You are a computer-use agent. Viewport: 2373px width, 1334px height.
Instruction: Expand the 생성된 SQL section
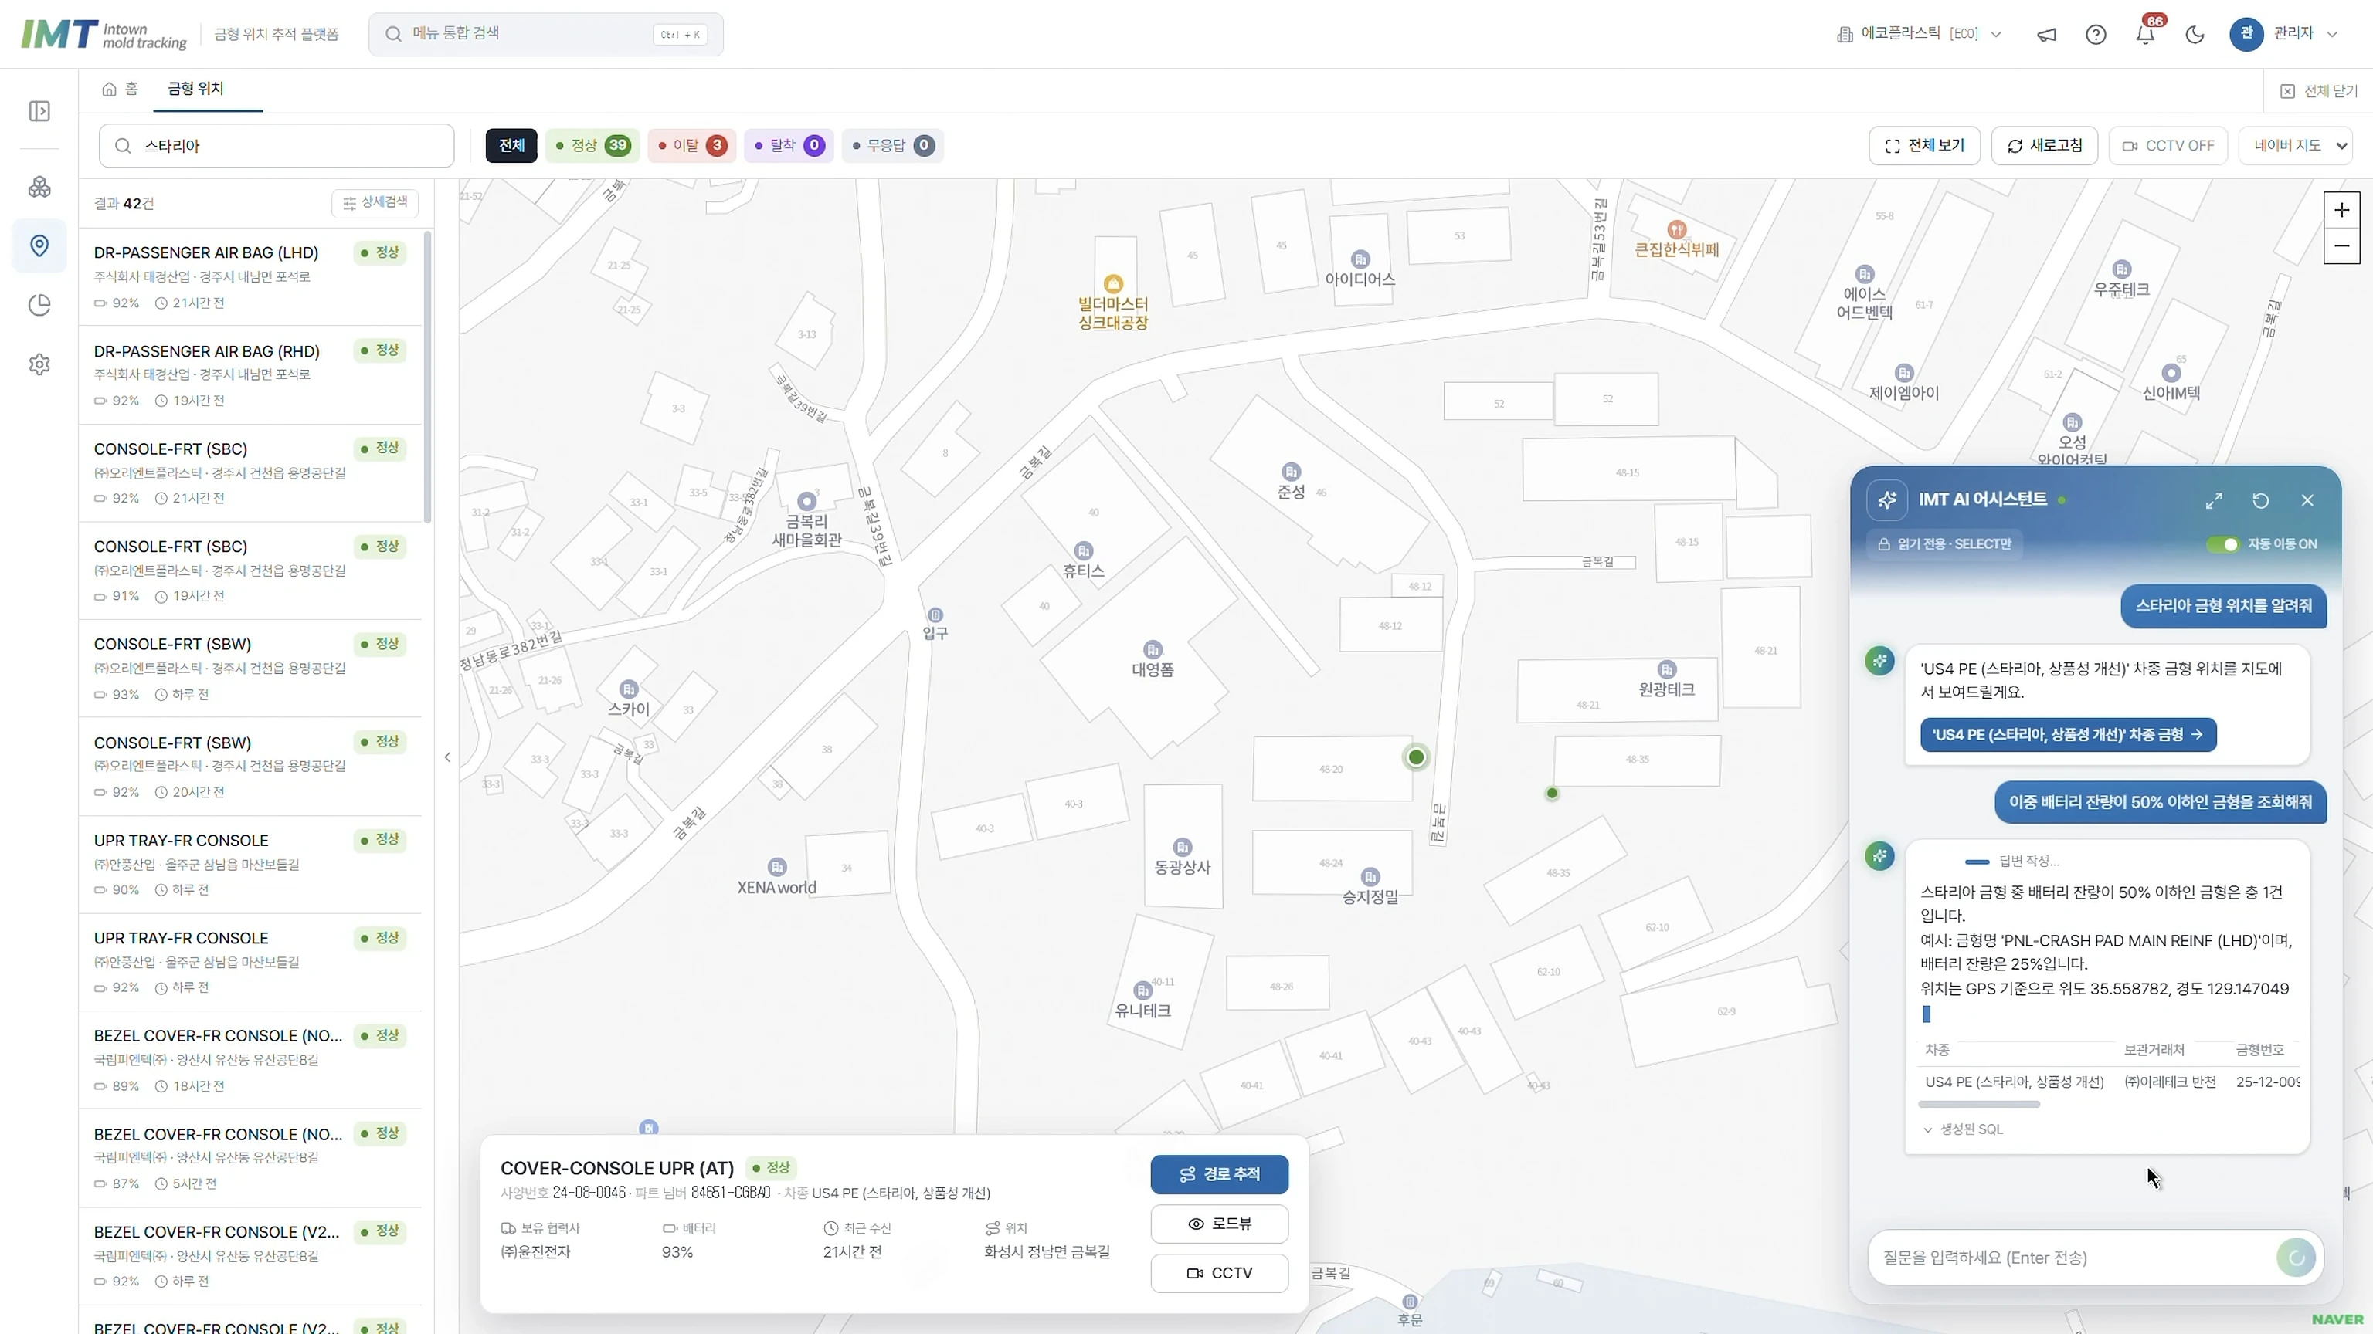pos(1963,1129)
